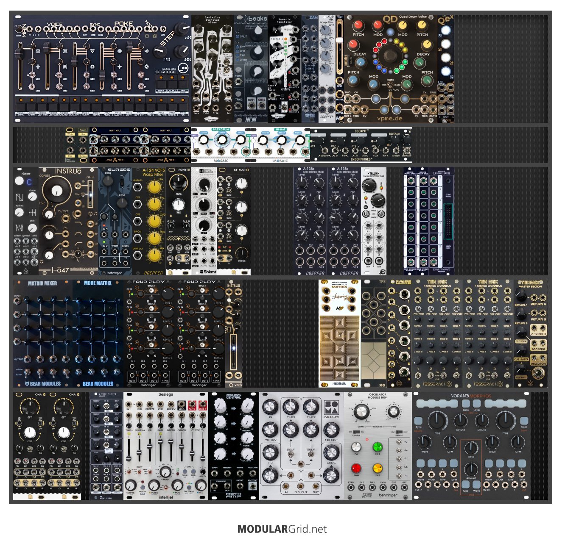Click the Soma Lyra8-FX module
Screen dimensions: 565x538
tap(302, 446)
